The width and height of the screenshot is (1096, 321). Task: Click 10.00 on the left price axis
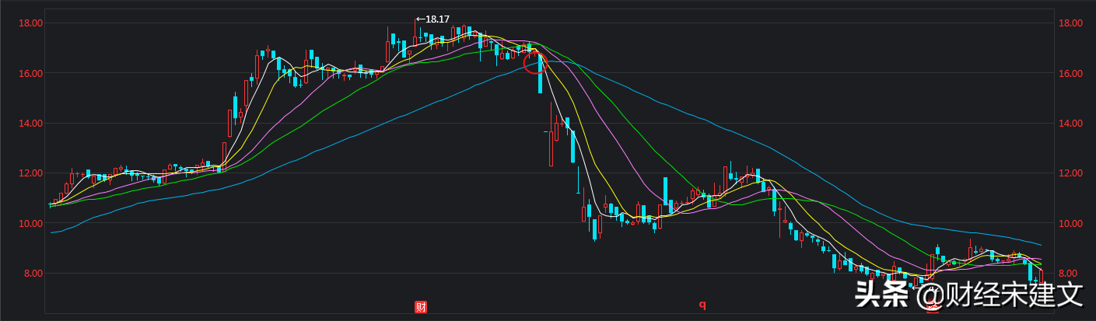[30, 224]
